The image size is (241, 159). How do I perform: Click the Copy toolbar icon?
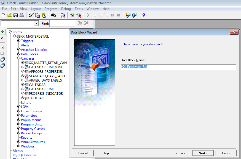(38, 15)
